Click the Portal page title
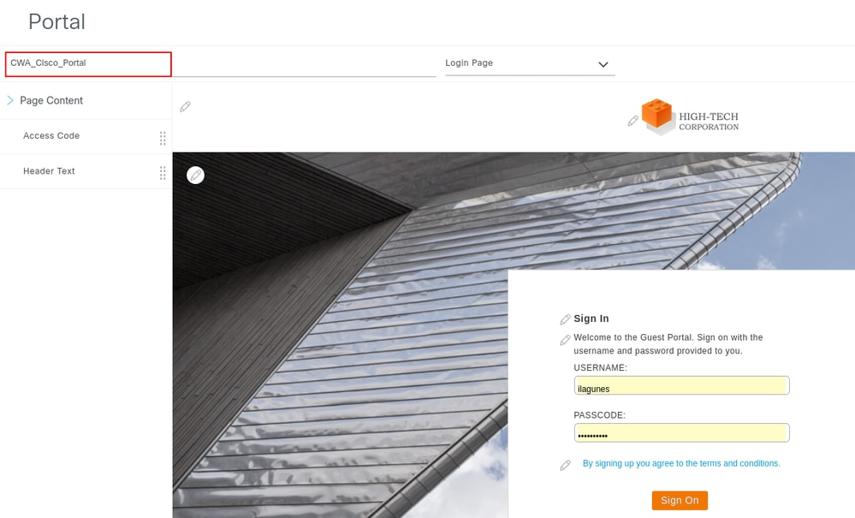Screen dimensions: 855x518 56,21
